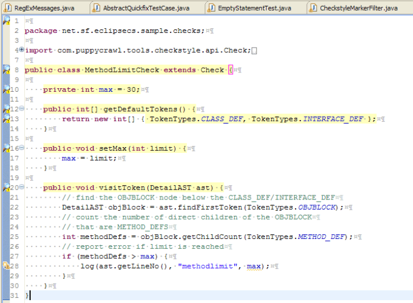Collapse the getDefaultTokens method at line 12
This screenshot has height=303, width=413.
click(22, 108)
